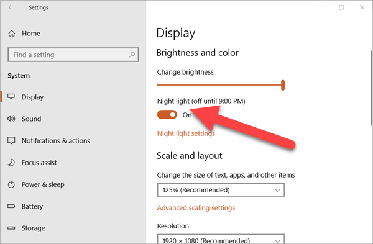Screen dimensions: 373x244
Task: Click the 'Change brightness' label
Action: click(185, 72)
